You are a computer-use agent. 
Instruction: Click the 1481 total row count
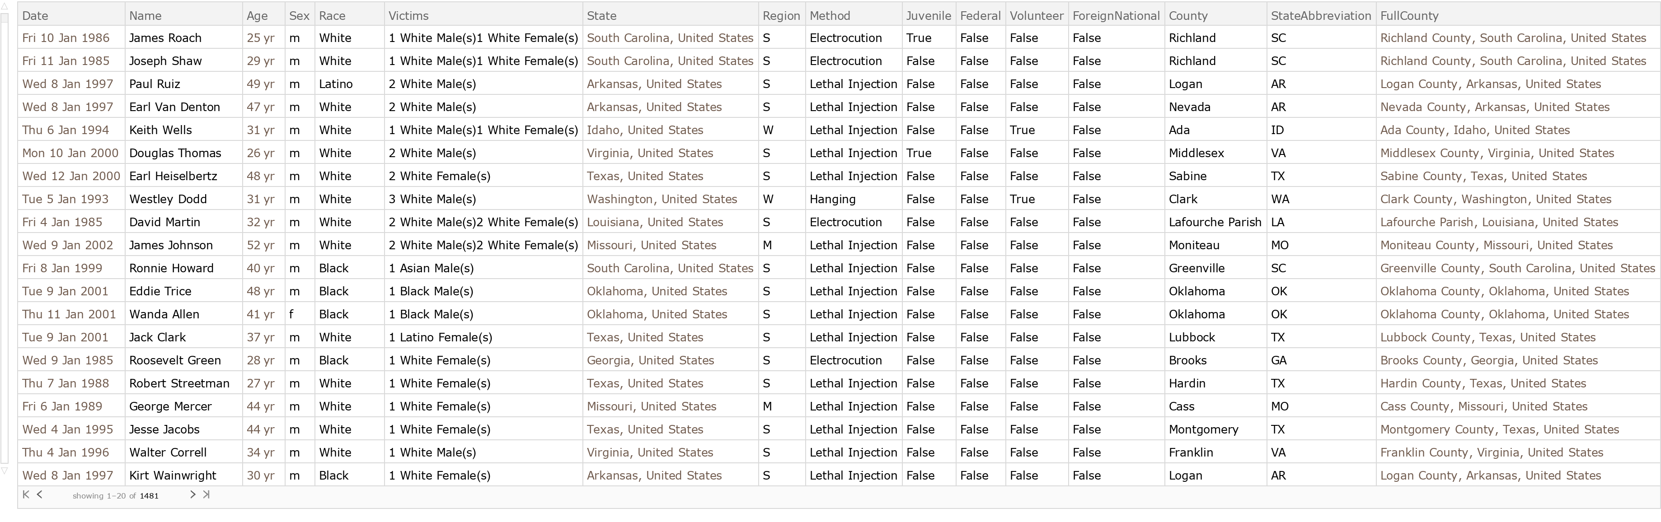149,495
